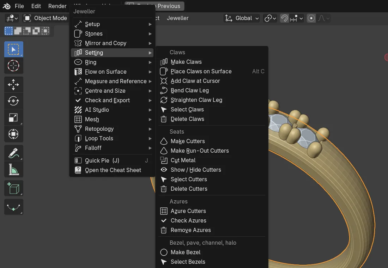Toggle proportional editing
The height and width of the screenshot is (268, 388).
pos(311,18)
